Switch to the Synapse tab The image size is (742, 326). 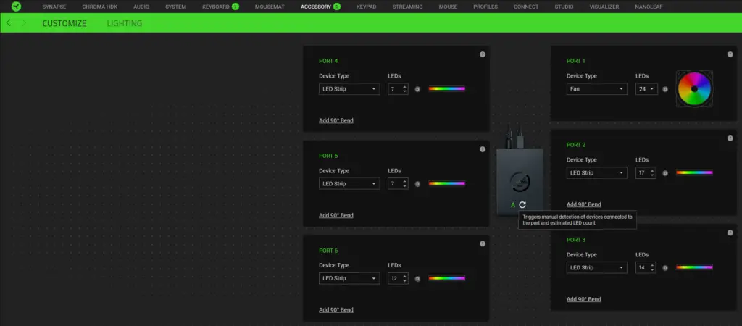point(54,7)
